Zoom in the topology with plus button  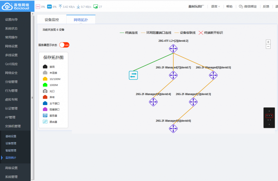(268, 42)
